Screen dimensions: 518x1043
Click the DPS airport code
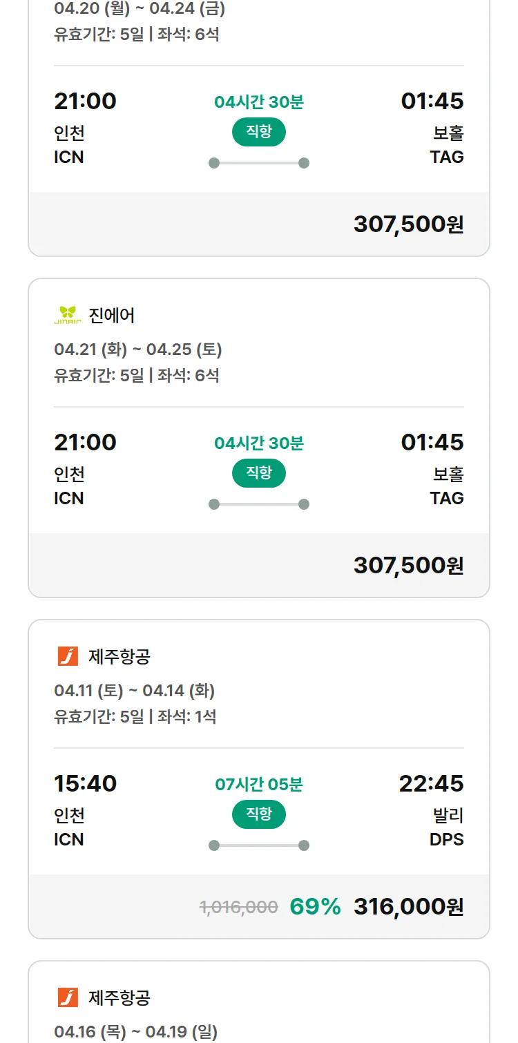point(446,840)
